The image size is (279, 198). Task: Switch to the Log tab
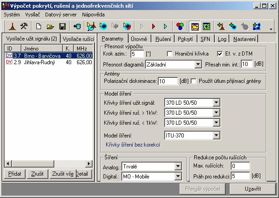tap(222, 39)
